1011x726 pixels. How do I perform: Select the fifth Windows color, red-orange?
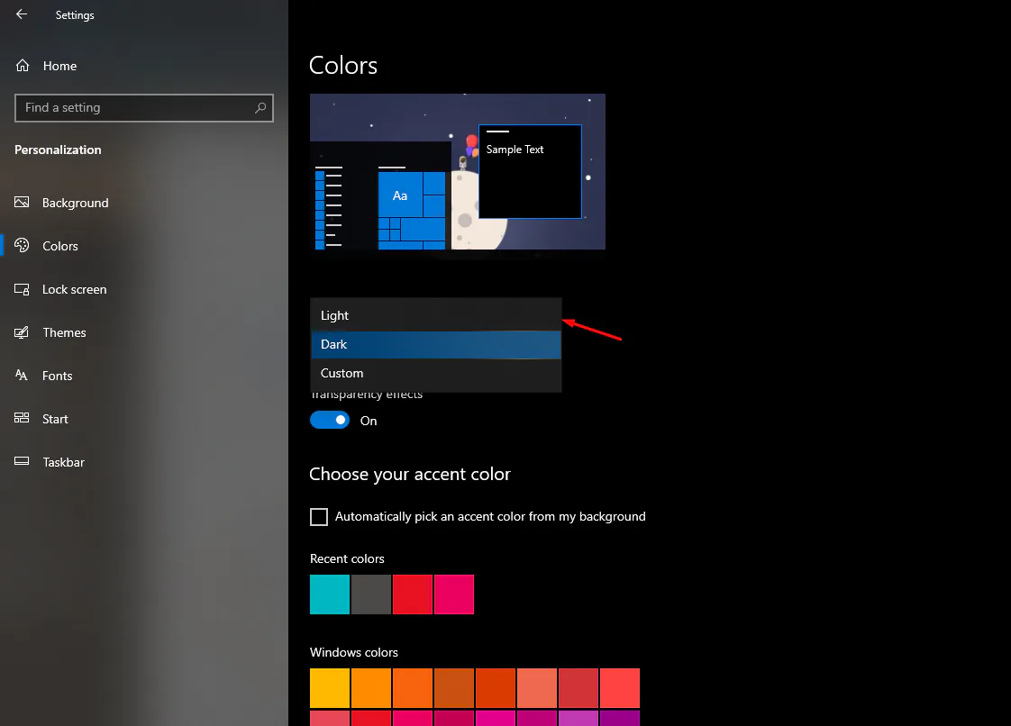pos(496,688)
